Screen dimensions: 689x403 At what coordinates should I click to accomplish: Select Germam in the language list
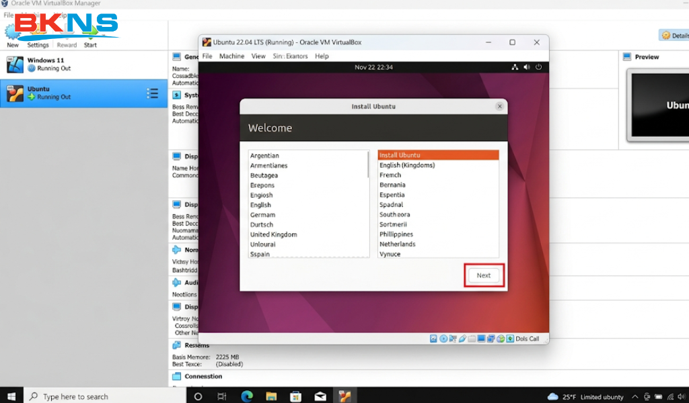click(x=262, y=215)
